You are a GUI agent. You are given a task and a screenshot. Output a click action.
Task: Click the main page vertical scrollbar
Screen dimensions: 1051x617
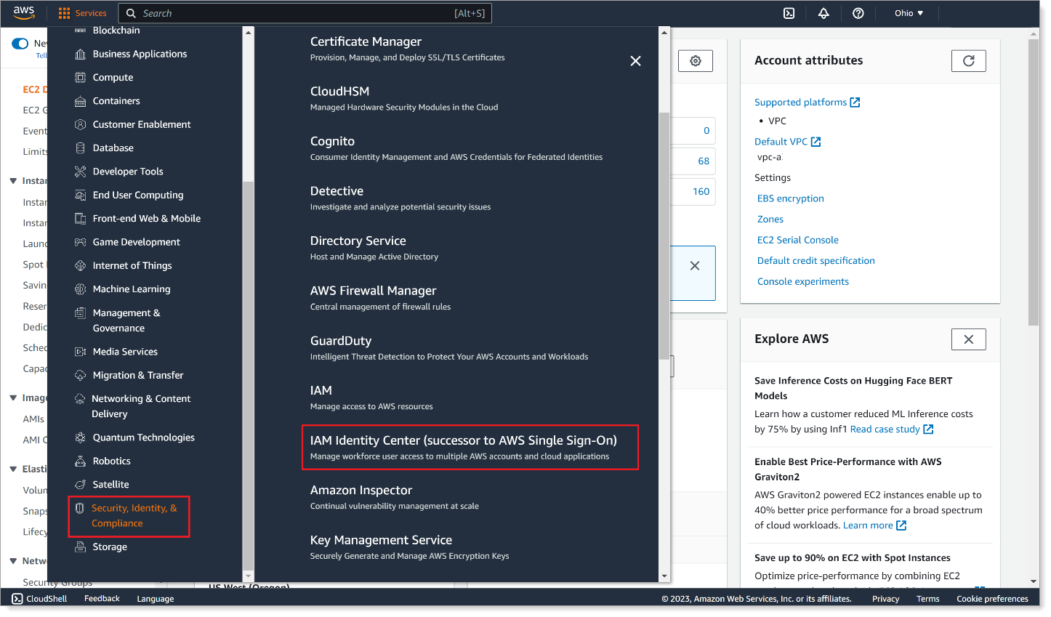[x=1034, y=182]
